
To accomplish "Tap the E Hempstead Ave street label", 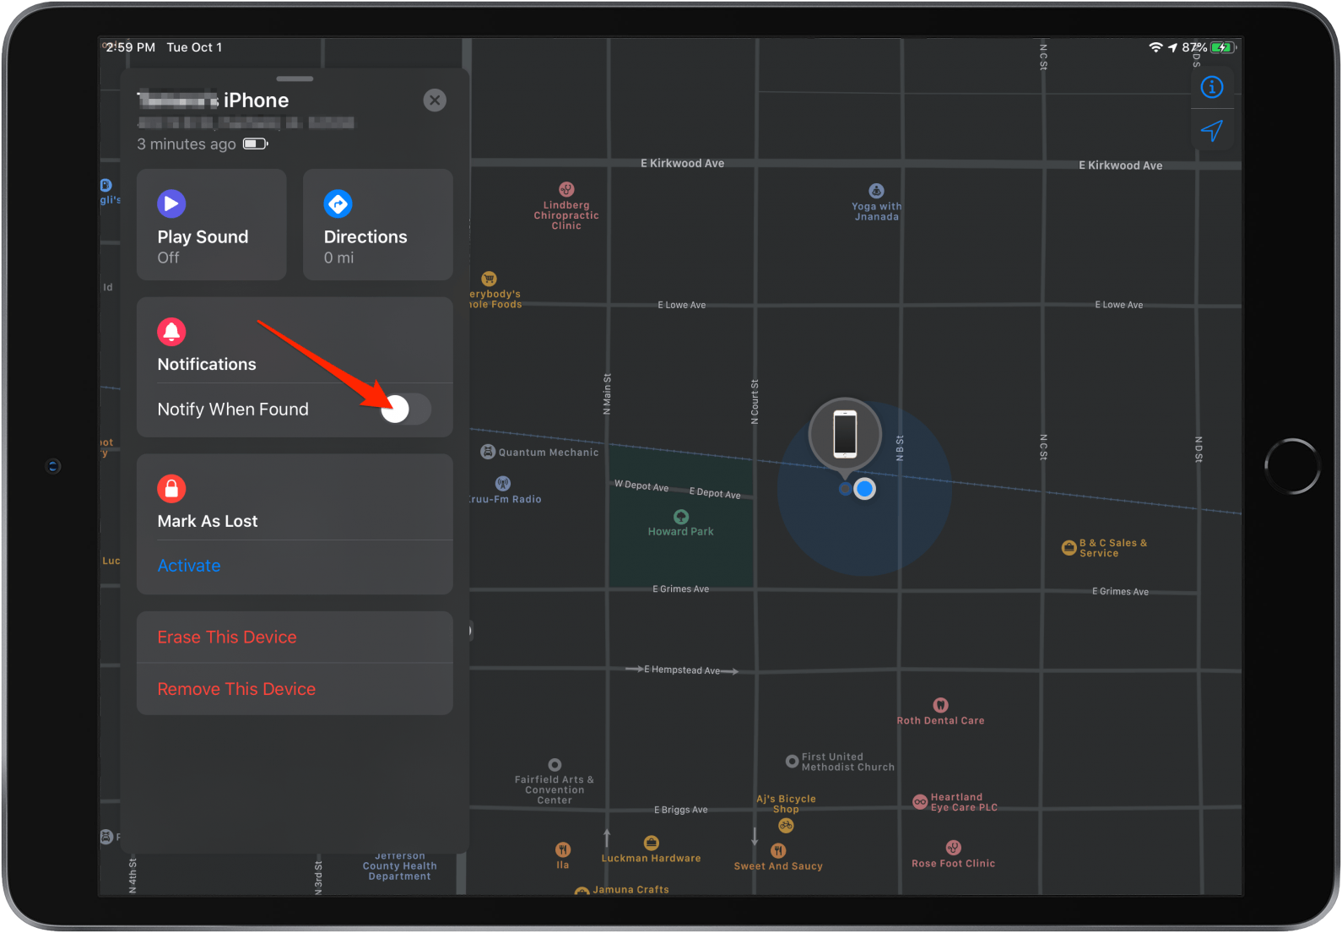I will (x=682, y=670).
